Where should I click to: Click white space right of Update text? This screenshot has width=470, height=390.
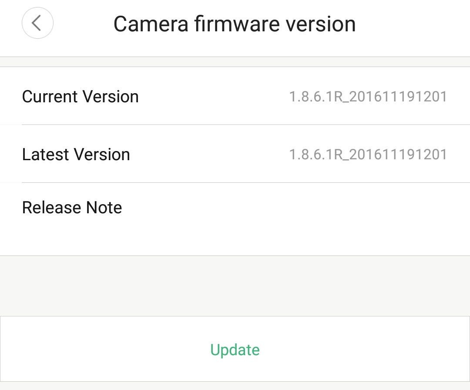366,350
